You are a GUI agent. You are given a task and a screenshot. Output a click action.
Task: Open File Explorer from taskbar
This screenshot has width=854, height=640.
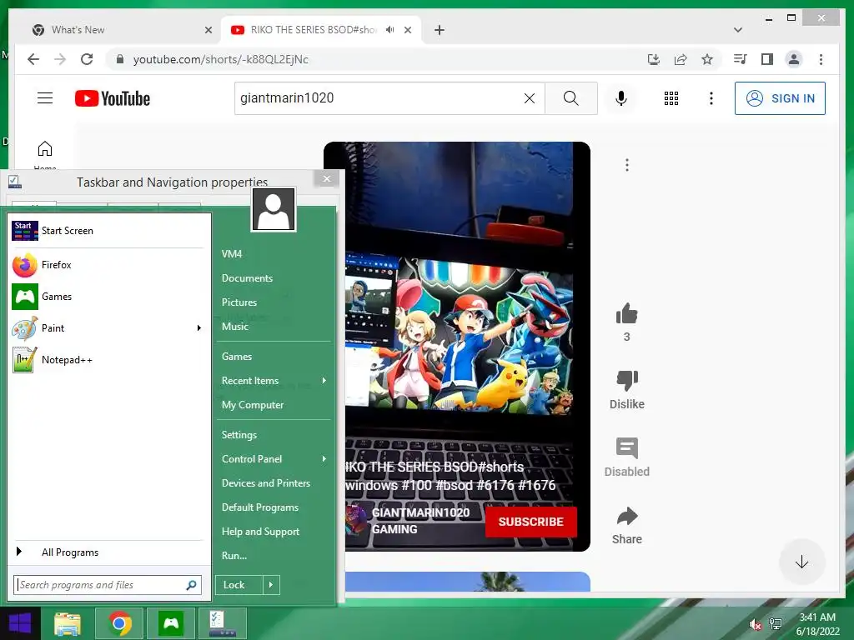68,623
